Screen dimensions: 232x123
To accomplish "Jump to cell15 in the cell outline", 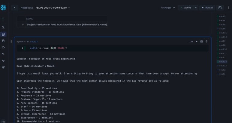I will [223, 33].
